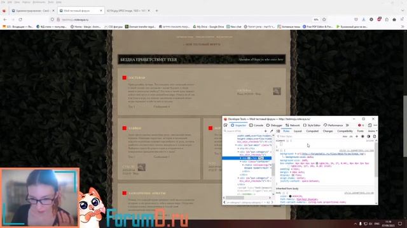Toggle the 3-pane inspector layout icon
Image resolution: width=407 pixels, height=228 pixels.
coord(278,131)
